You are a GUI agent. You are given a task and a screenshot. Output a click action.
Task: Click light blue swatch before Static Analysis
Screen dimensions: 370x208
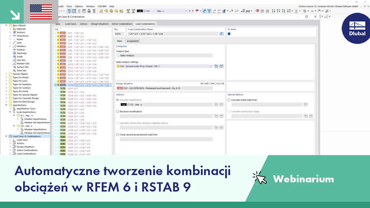(118, 56)
